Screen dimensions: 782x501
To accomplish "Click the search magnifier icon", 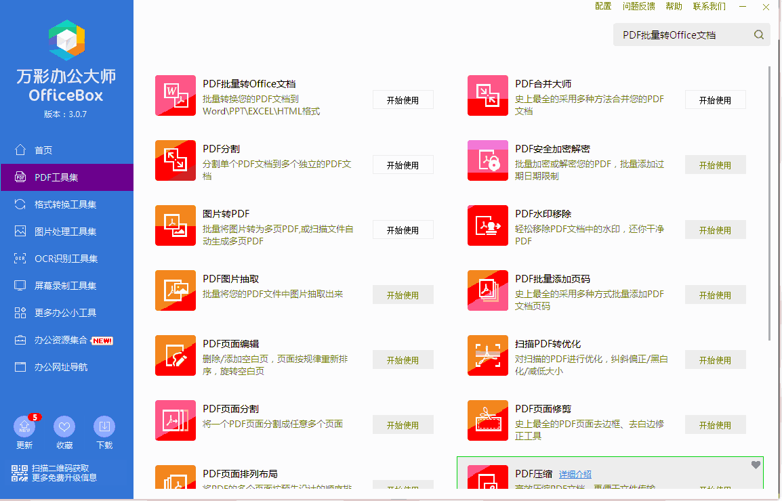I will point(758,35).
